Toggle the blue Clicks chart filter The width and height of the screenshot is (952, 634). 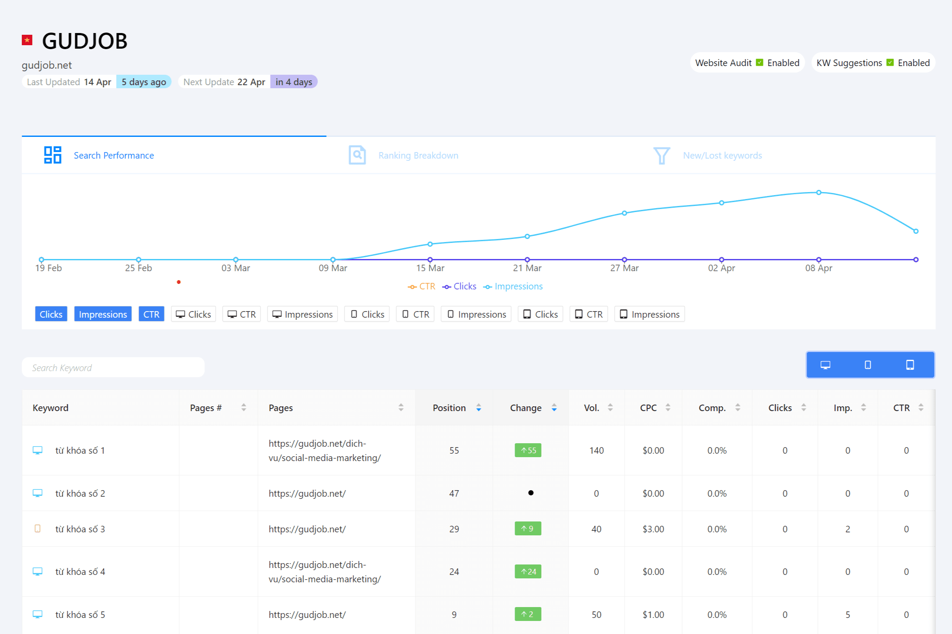[51, 314]
